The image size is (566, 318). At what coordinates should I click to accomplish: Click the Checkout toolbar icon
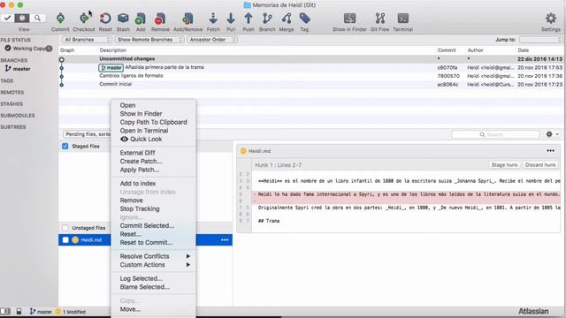coord(84,19)
